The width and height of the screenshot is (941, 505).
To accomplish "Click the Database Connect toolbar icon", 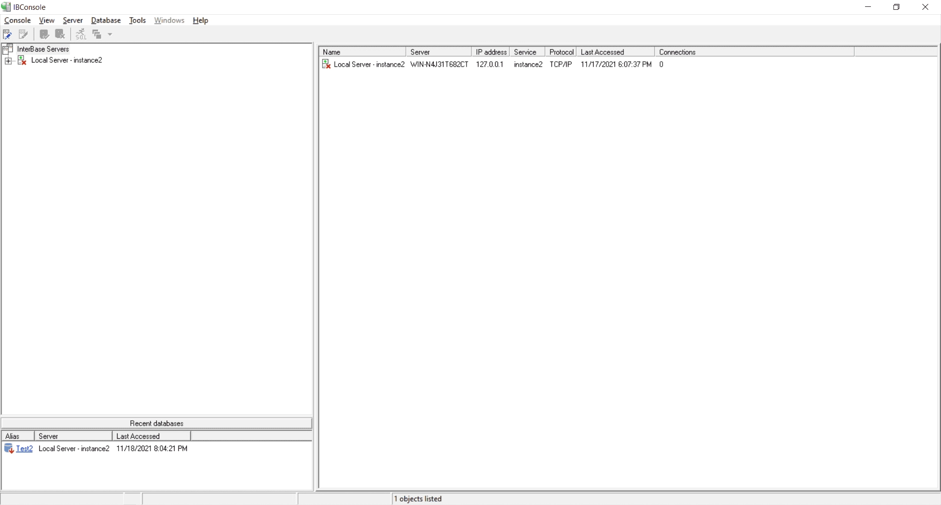I will 44,34.
